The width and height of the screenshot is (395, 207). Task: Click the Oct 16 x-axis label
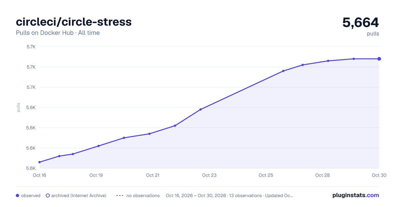(x=39, y=175)
